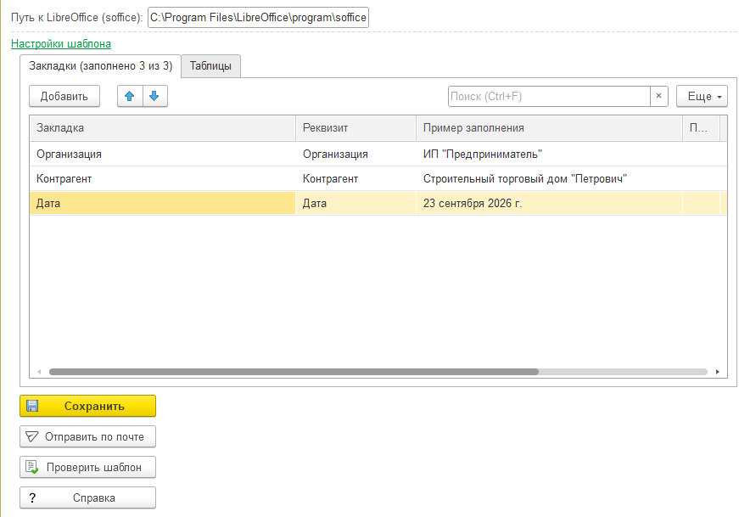The image size is (739, 517).
Task: Click the Дата requisite cell
Action: 356,203
